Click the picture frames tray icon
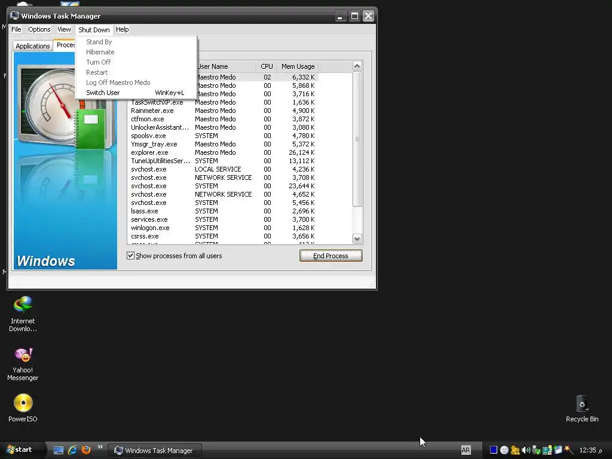 [x=547, y=450]
